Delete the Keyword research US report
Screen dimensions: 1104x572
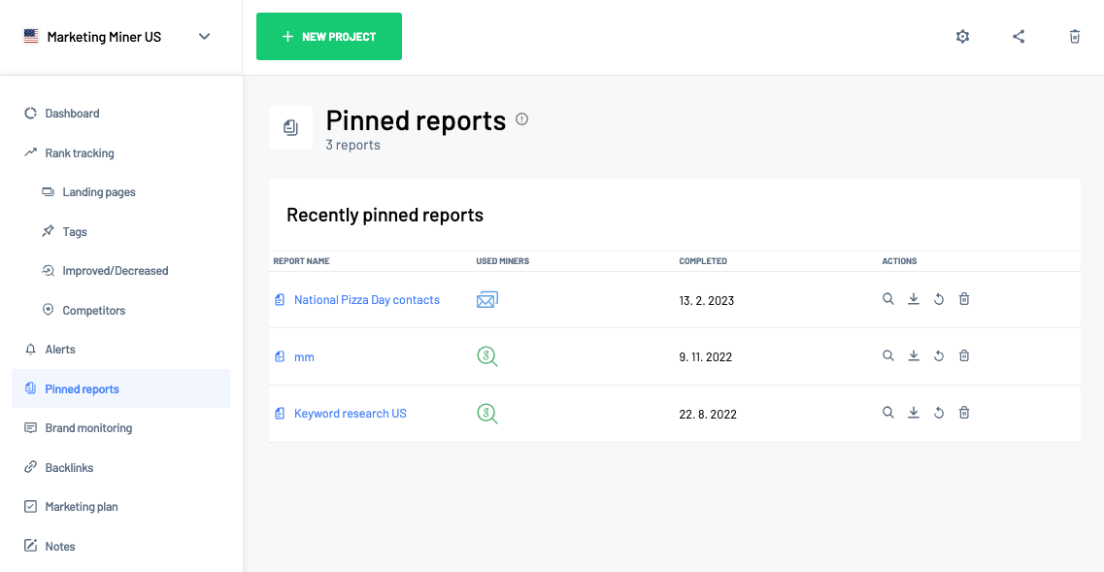964,412
